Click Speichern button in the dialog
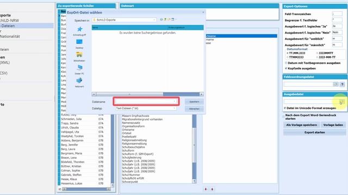Screen dimensions: 348x195 click(194, 102)
